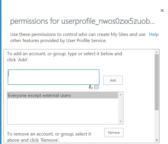This screenshot has width=168, height=144.
Task: Click the My Sites description text
Action: pos(78,37)
